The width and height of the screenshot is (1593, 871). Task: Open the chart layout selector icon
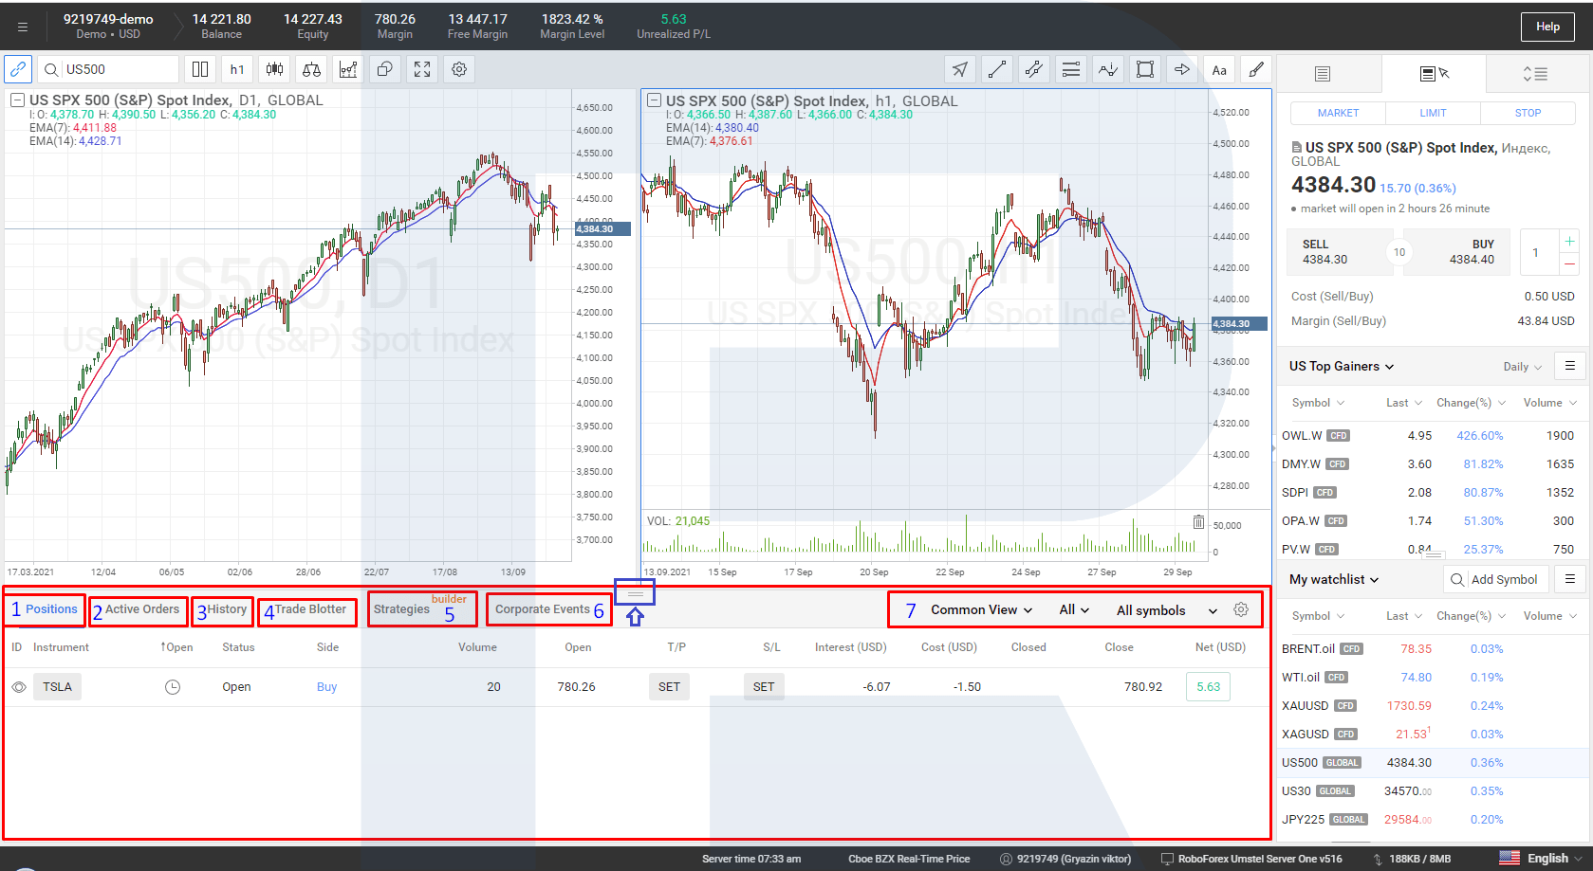coord(200,69)
